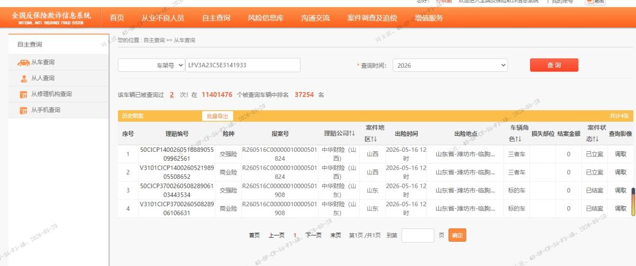The height and width of the screenshot is (266, 636).
Task: Sort table by 案件状态 arrows
Action: click(x=597, y=139)
